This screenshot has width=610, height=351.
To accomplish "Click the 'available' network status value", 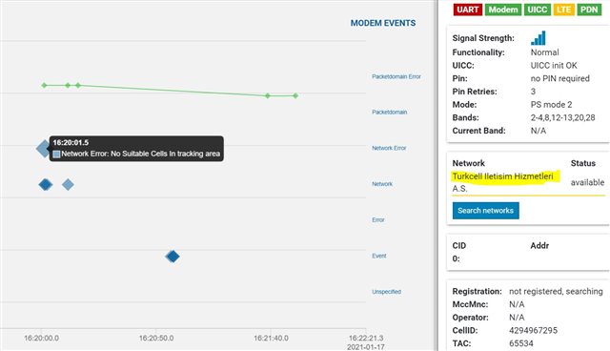I will (587, 182).
